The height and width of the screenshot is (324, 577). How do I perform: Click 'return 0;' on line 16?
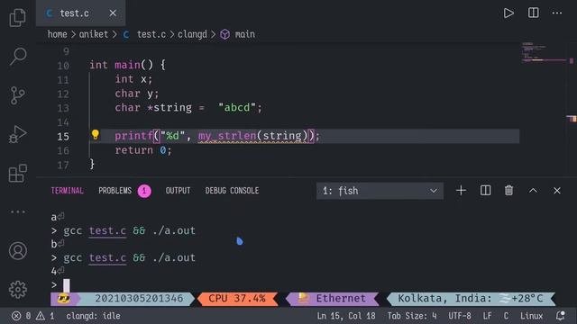[143, 150]
